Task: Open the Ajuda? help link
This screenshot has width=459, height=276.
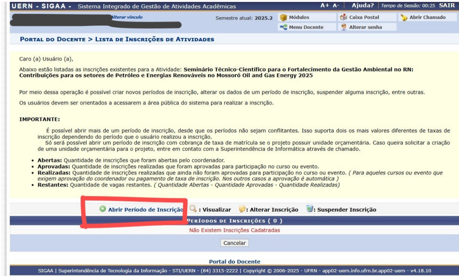Action: pyautogui.click(x=363, y=5)
